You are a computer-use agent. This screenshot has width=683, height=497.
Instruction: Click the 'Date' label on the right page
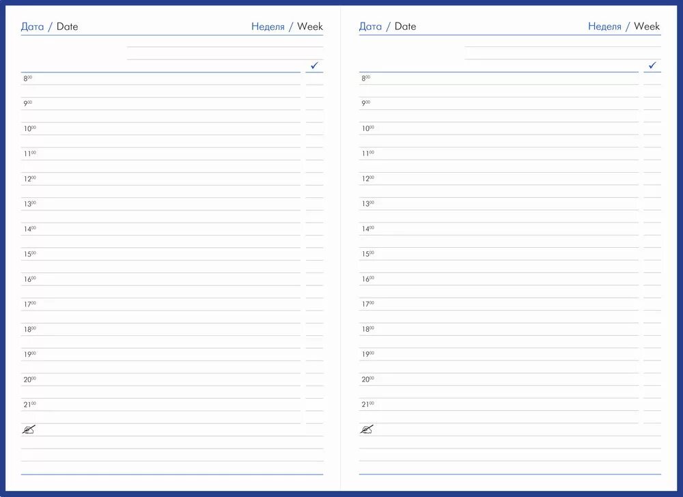(x=405, y=27)
